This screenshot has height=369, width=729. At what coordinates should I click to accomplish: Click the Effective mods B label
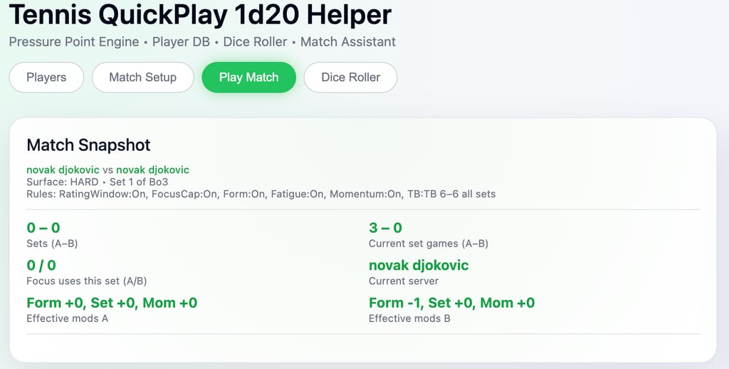(x=409, y=318)
